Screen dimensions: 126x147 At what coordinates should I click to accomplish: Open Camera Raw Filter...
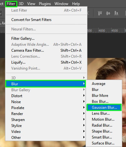pos(46,50)
